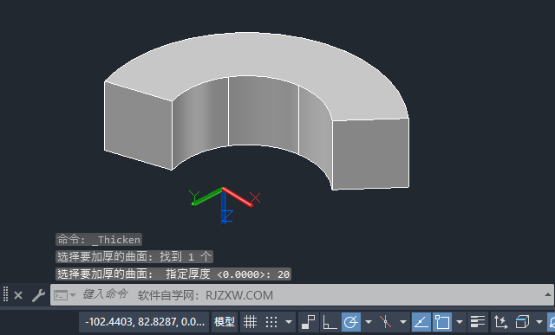Open isometric drafting plane dropdown
The image size is (555, 335).
coord(402,322)
